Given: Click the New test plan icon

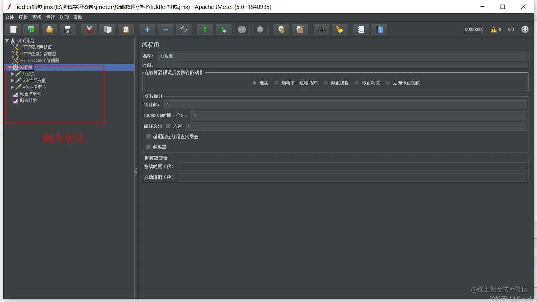Looking at the screenshot, I should (13, 29).
